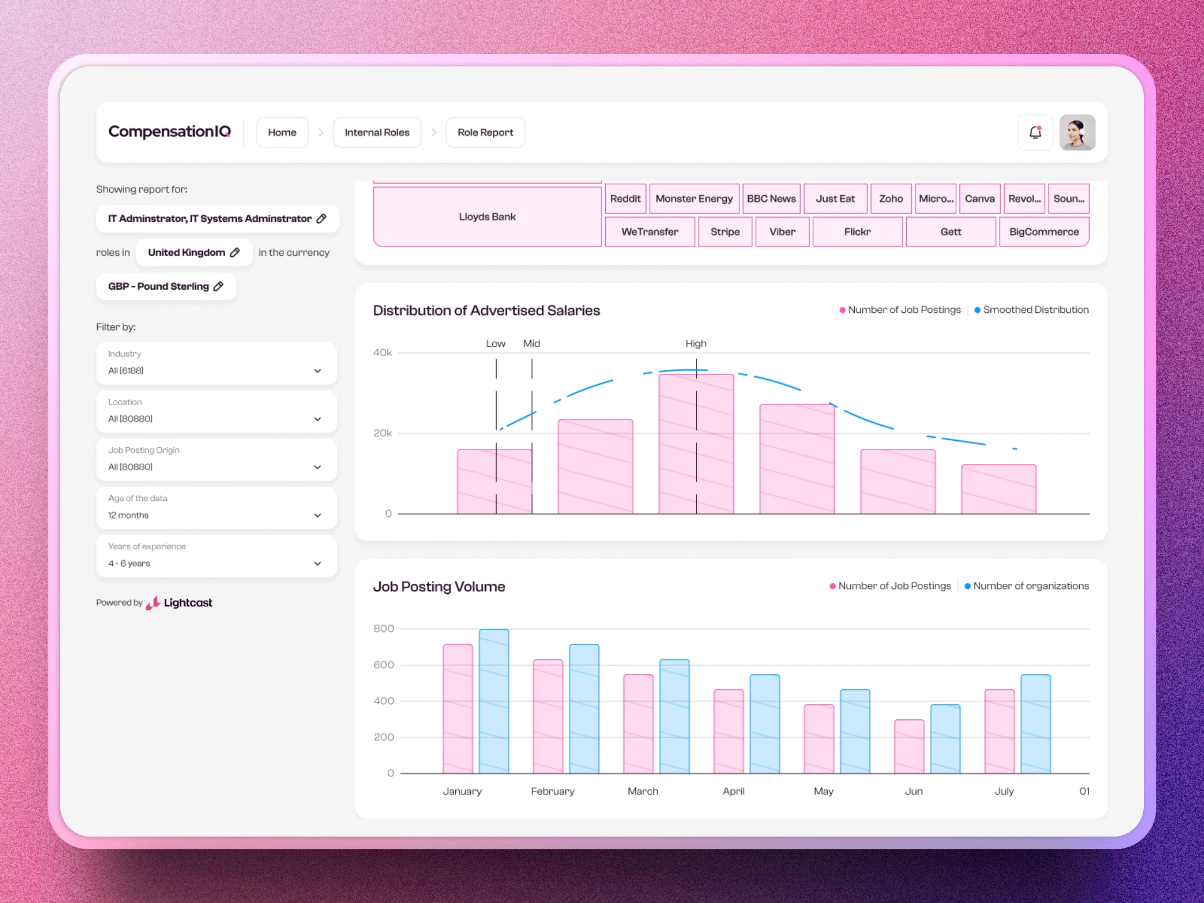Image resolution: width=1204 pixels, height=903 pixels.
Task: Open the Age of the data dropdown
Action: (x=216, y=508)
